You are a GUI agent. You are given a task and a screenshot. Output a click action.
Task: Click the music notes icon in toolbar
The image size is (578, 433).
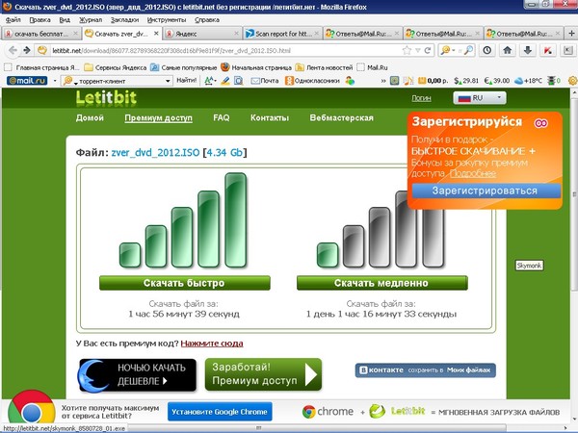pyautogui.click(x=407, y=80)
